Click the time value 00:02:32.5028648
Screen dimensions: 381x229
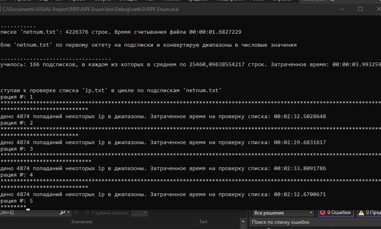click(x=300, y=117)
